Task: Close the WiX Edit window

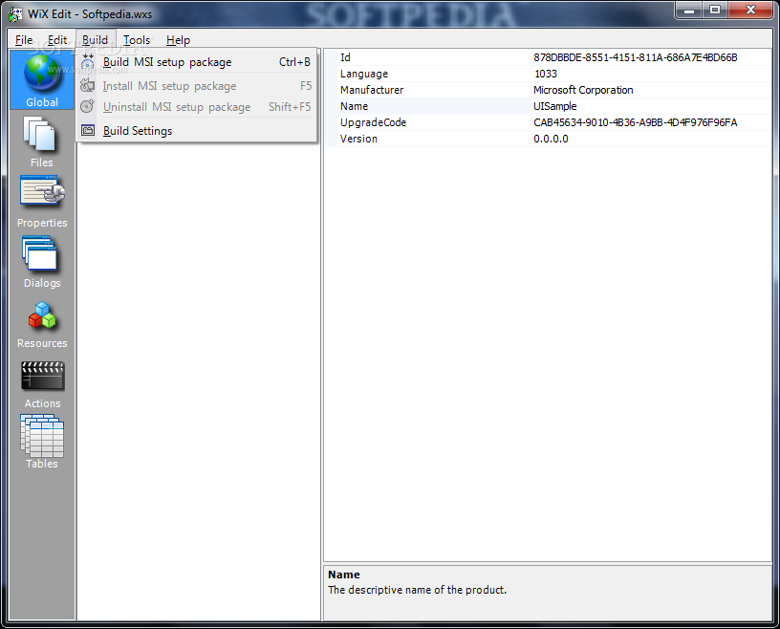Action: coord(750,10)
